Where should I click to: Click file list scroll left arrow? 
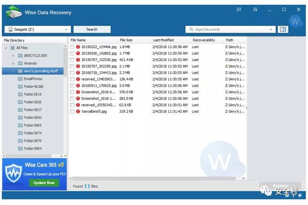[71, 179]
